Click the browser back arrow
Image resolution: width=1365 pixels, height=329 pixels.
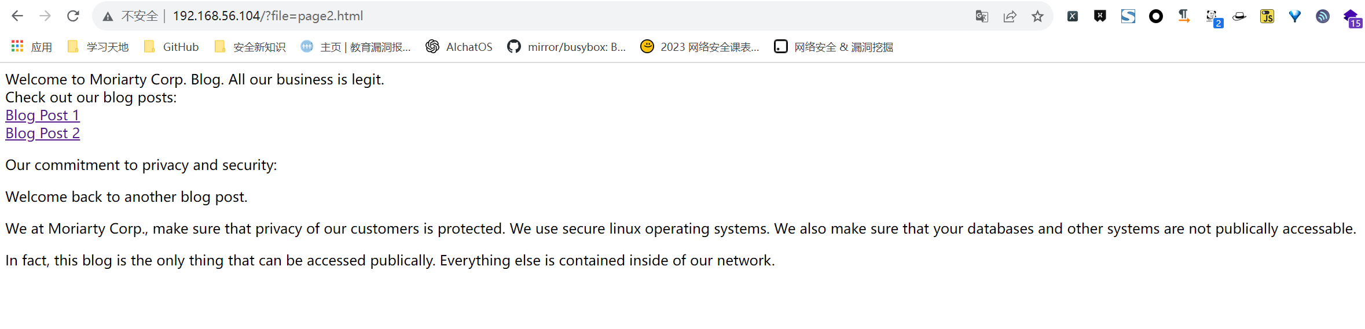click(x=17, y=16)
